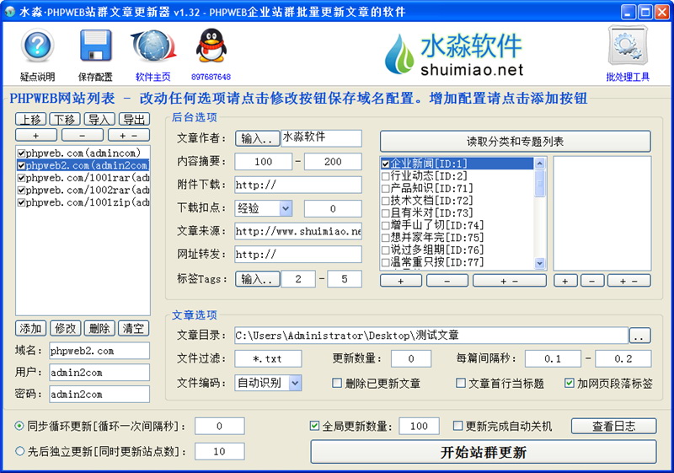The height and width of the screenshot is (473, 674).
Task: Click the app icon in the title bar
Action: pos(10,12)
